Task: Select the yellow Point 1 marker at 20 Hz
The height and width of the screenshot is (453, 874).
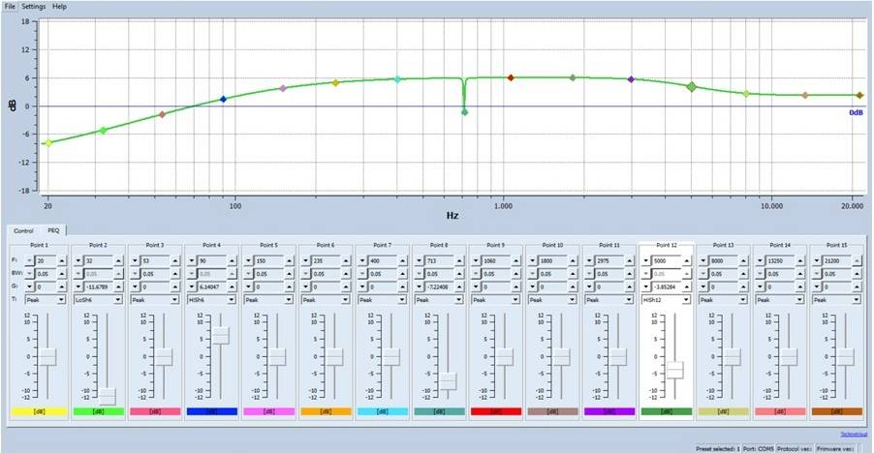Action: [x=48, y=142]
